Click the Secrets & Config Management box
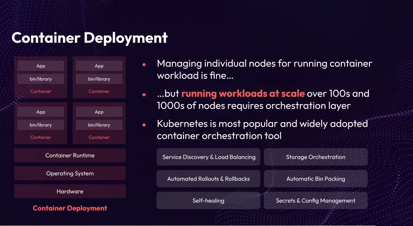Screen dimensions: 413x226 click(x=315, y=201)
